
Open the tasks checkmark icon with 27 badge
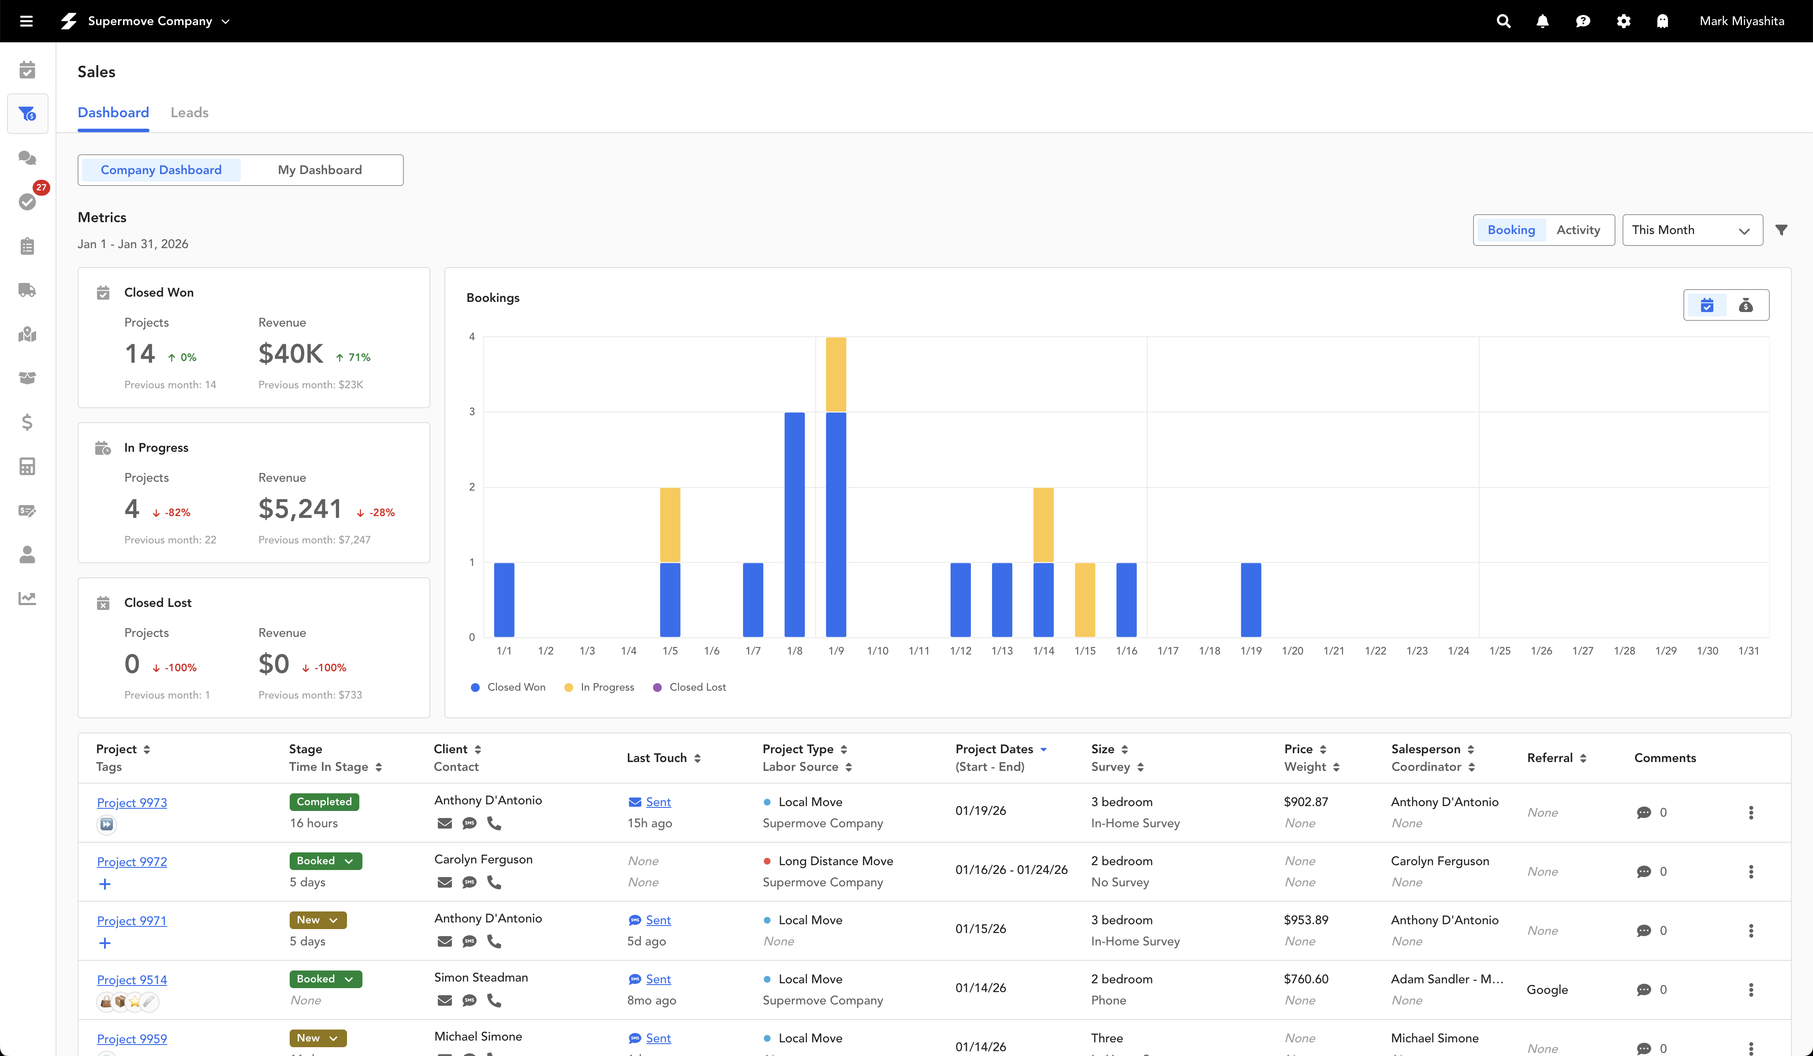[x=27, y=201]
